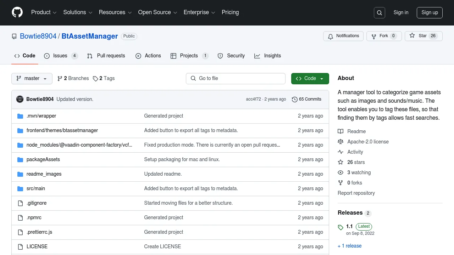This screenshot has width=454, height=255.
Task: Click the .npmrc file icon
Action: click(x=20, y=217)
